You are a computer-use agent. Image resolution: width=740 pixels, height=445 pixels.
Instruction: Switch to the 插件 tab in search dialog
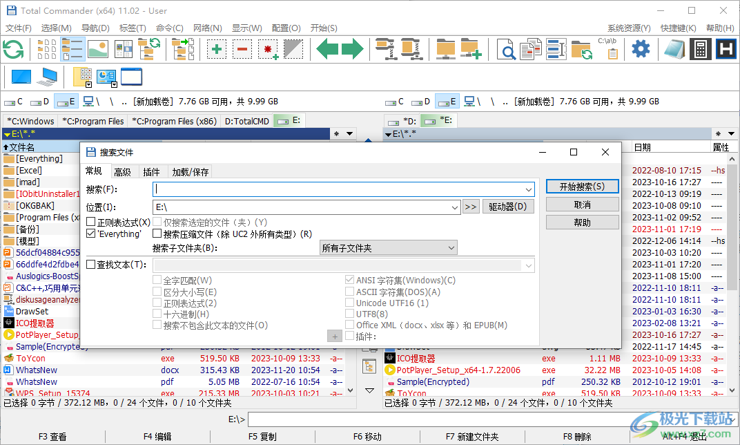pos(151,172)
